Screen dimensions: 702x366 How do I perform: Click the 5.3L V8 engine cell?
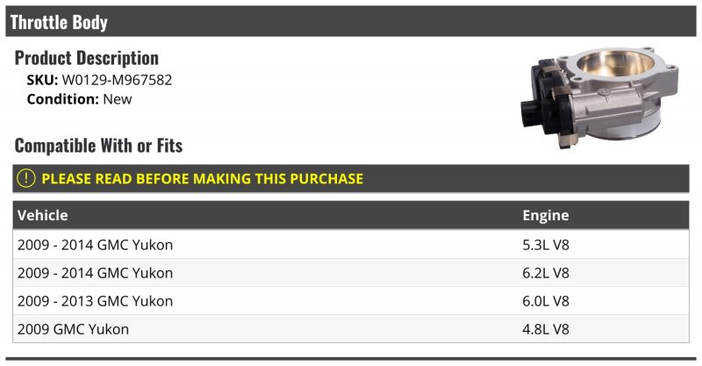(545, 245)
